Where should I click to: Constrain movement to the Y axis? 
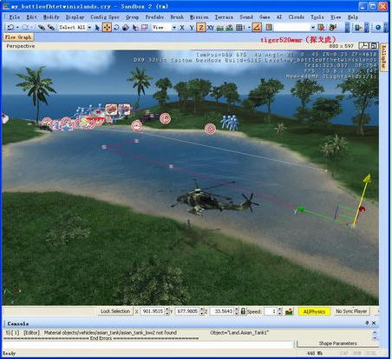[192, 28]
